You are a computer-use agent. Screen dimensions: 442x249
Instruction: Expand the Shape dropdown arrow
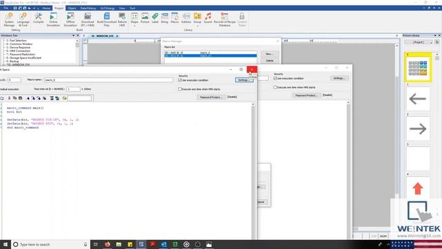point(135,26)
